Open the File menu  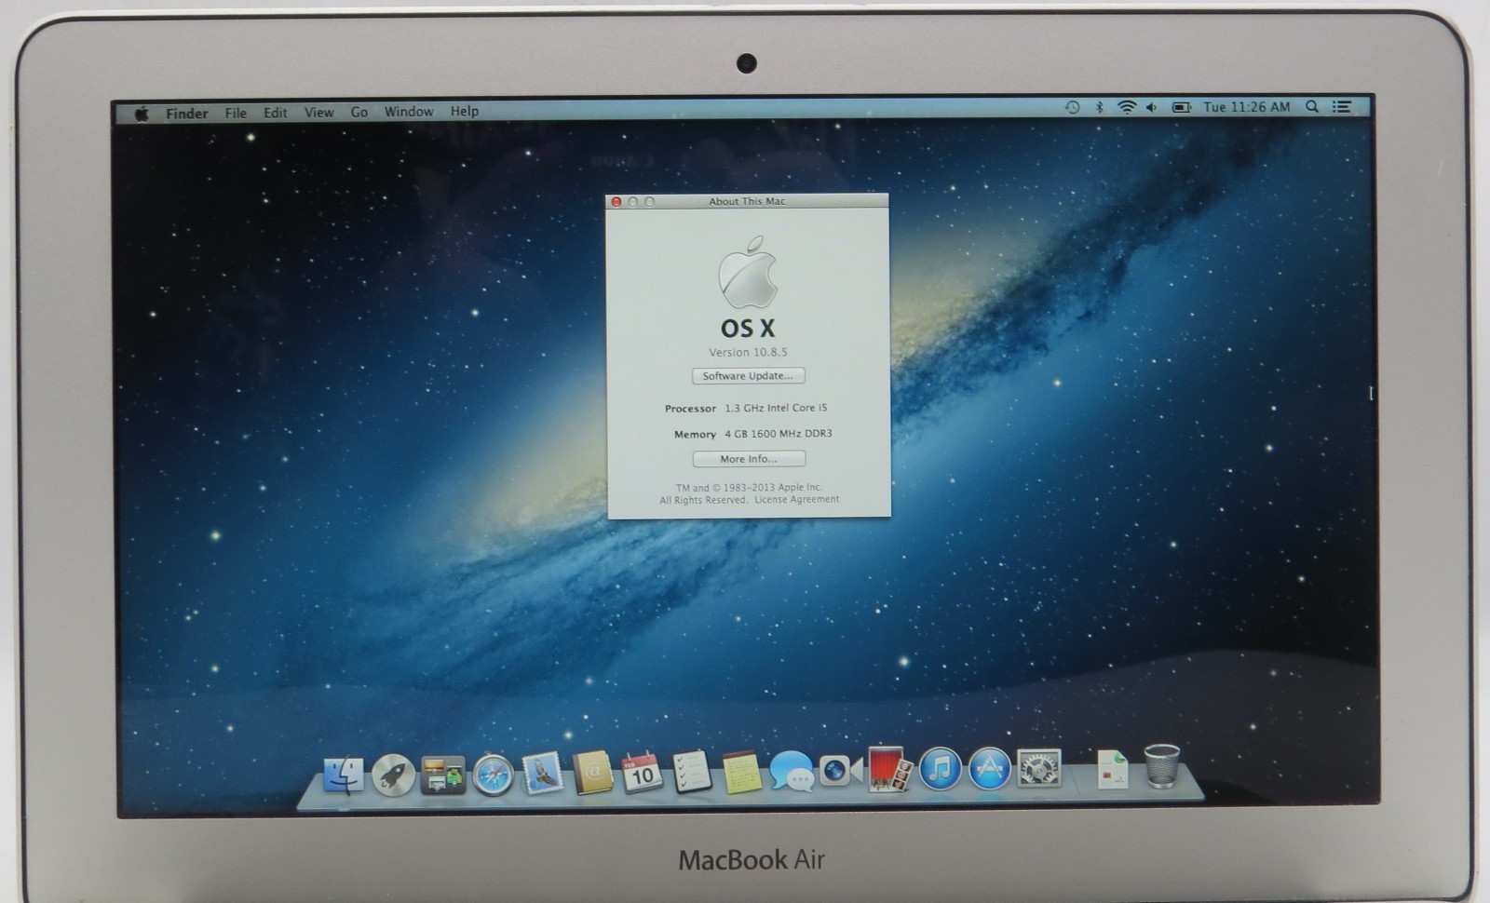(236, 113)
